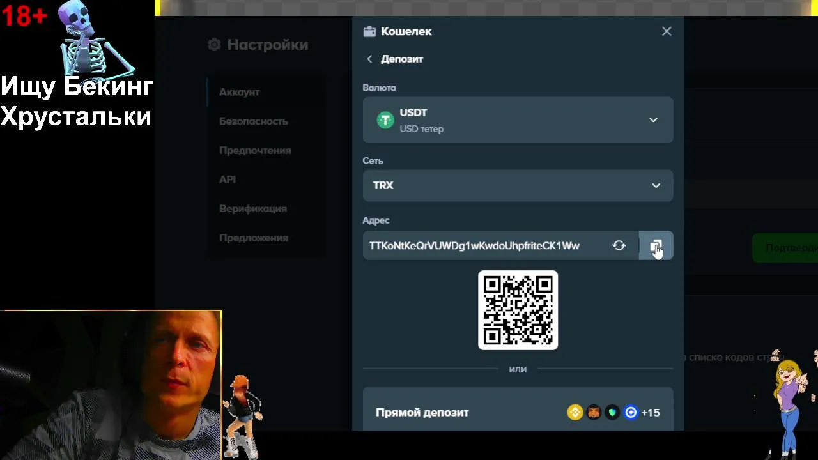Click the blue Coinbase wallet icon
Screen dimensions: 818x460
coord(631,413)
